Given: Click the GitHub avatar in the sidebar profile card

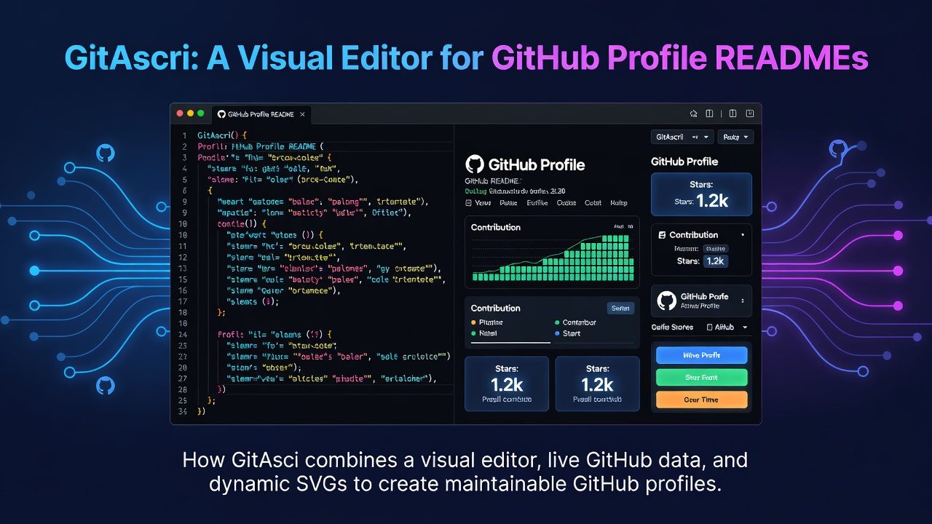Looking at the screenshot, I should (x=666, y=301).
